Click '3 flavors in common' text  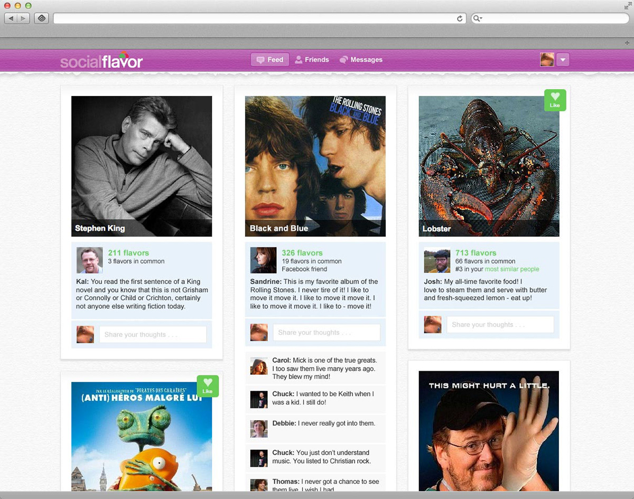click(136, 261)
